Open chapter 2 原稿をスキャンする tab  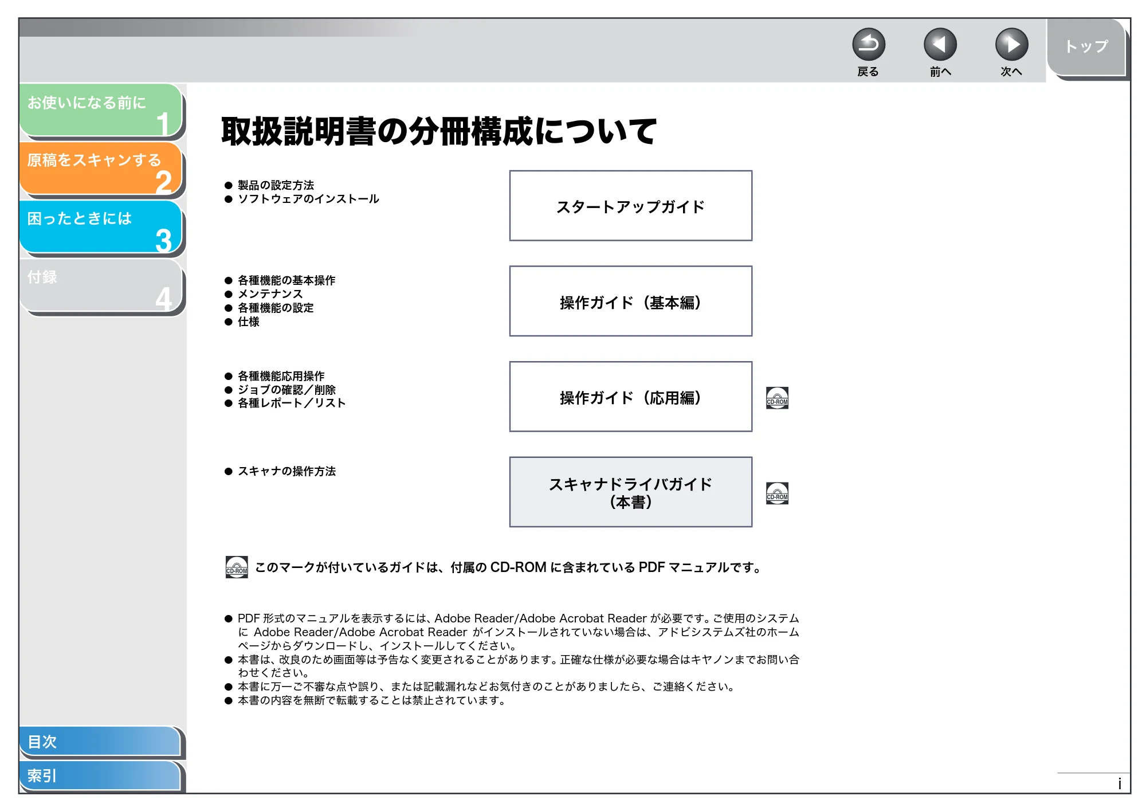(101, 169)
